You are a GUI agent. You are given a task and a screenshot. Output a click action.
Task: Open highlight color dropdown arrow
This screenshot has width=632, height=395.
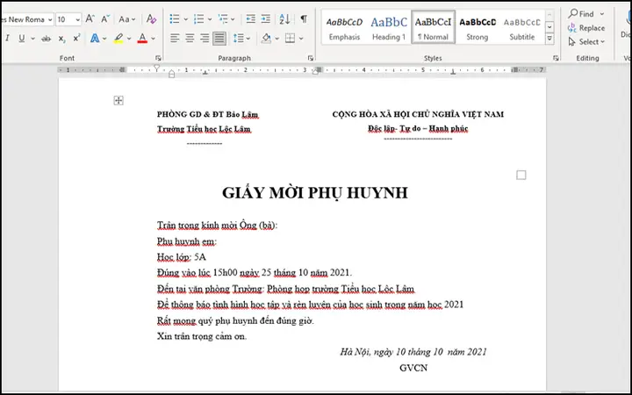[x=129, y=39]
